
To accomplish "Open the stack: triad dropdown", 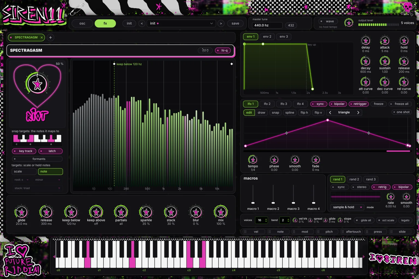I will pyautogui.click(x=37, y=188).
